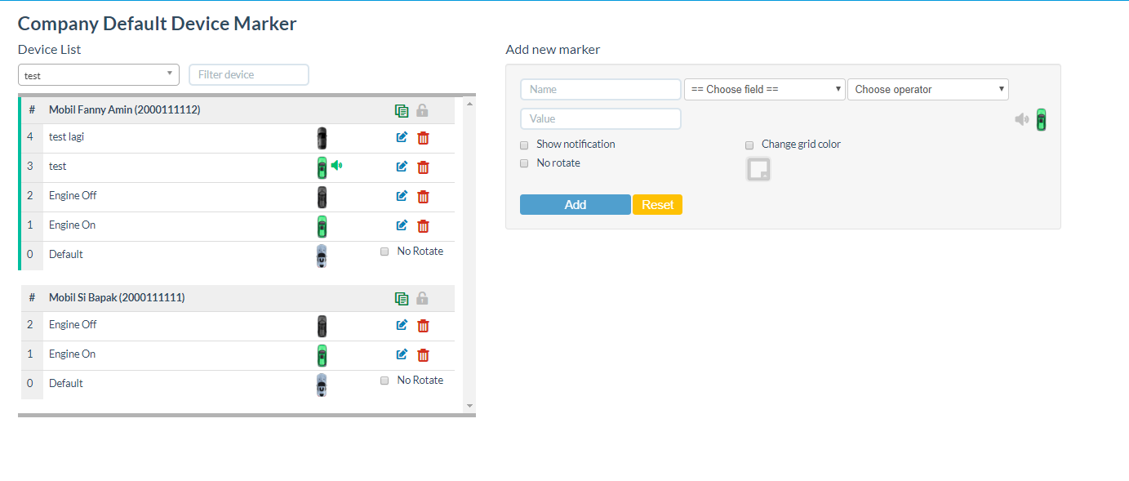Delete the 'test lagi' marker

click(423, 138)
